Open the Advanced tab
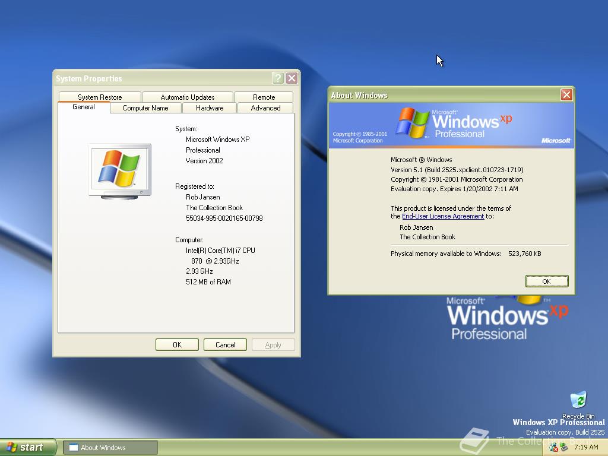Viewport: 608px width, 456px height. pos(265,108)
